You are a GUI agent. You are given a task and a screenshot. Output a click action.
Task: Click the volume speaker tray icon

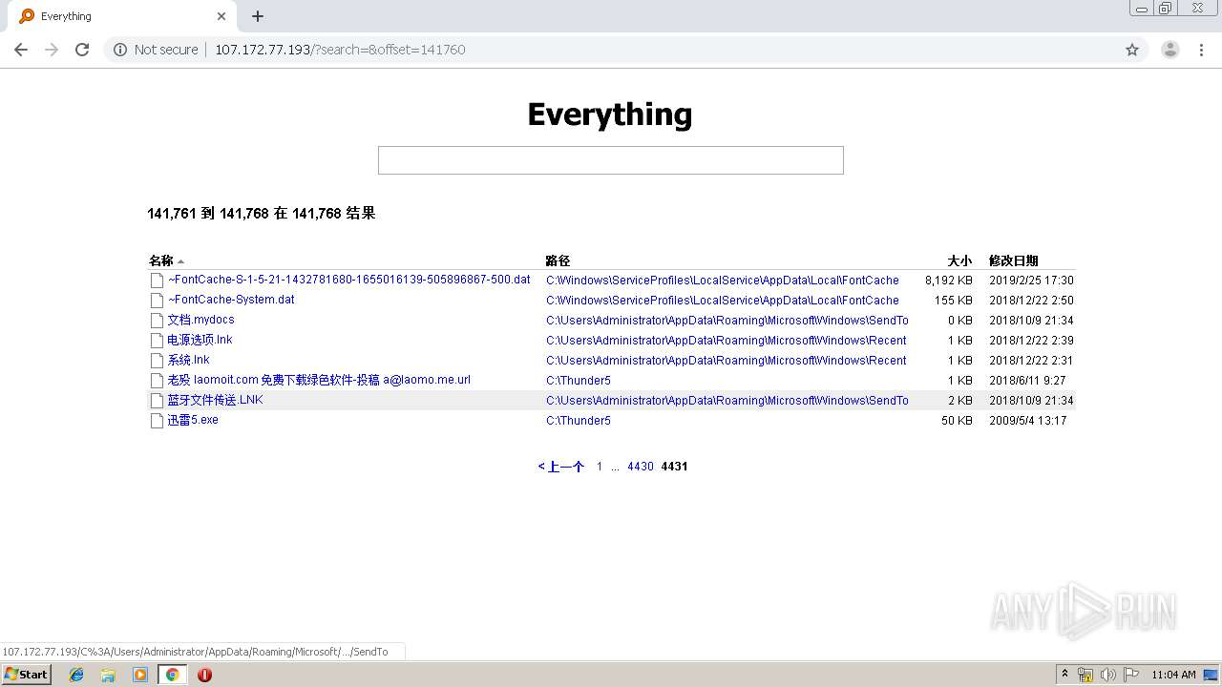coord(1108,675)
